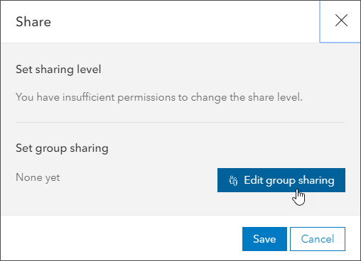Click the white Save label text

coord(264,239)
